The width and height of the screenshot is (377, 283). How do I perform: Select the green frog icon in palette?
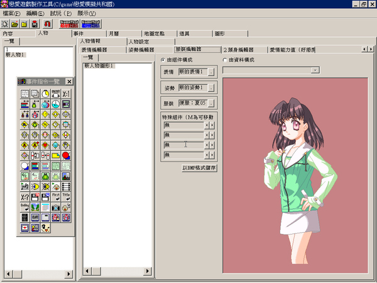tap(45, 176)
